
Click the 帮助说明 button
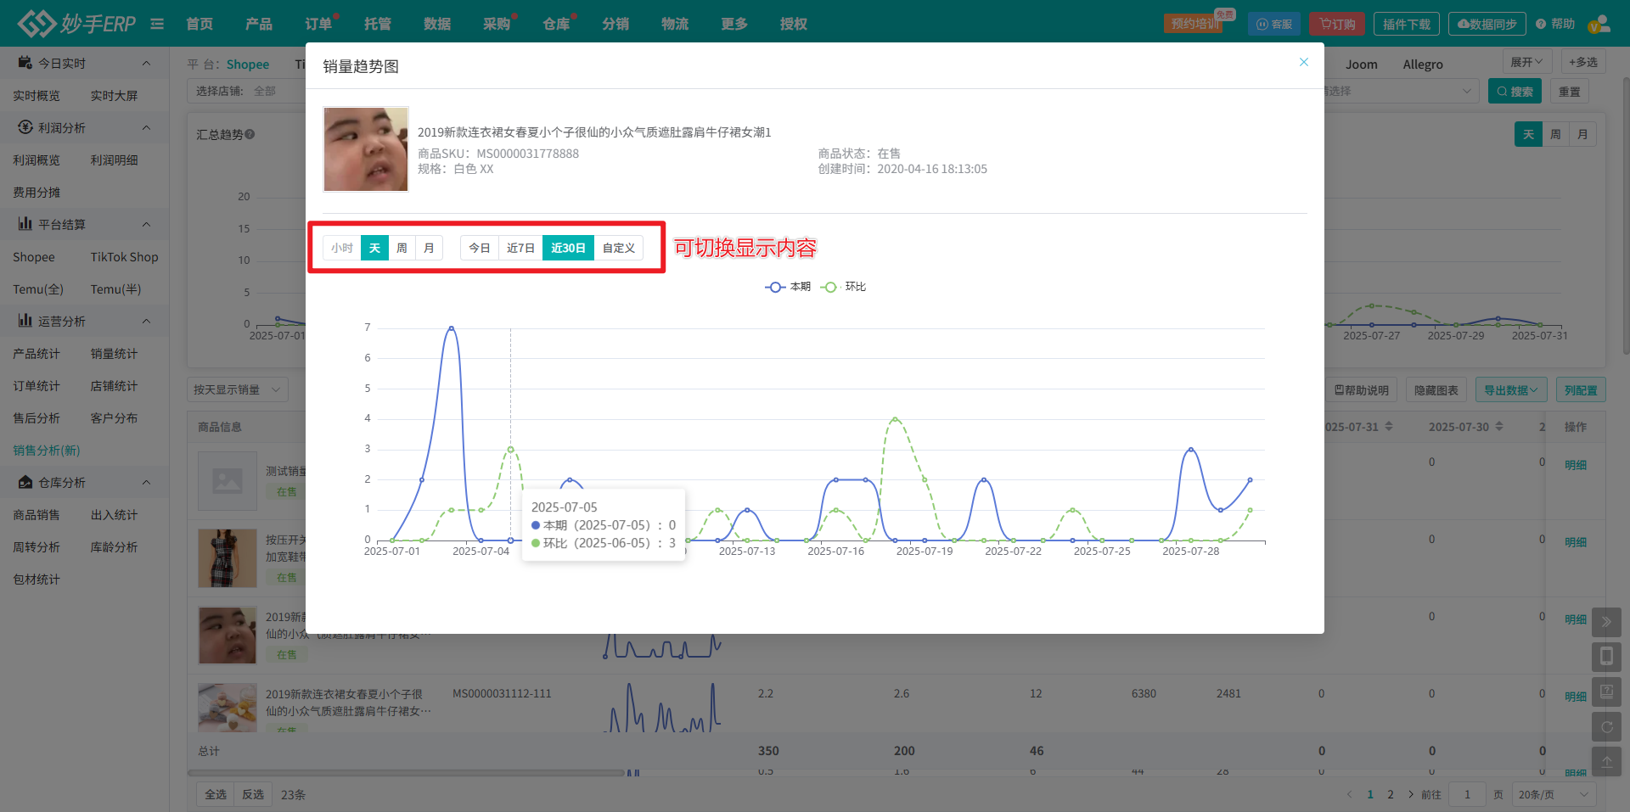click(x=1361, y=389)
